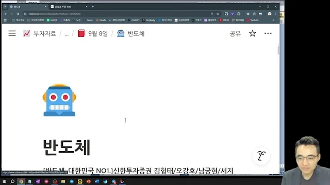Change the robot page icon
330x185 pixels.
click(59, 100)
